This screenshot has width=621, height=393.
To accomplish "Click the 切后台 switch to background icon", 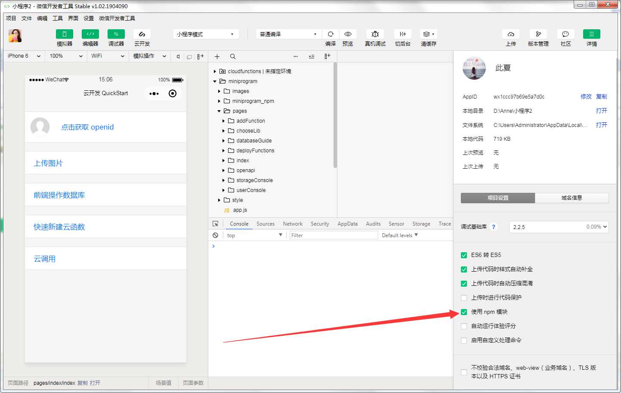I will pos(403,34).
